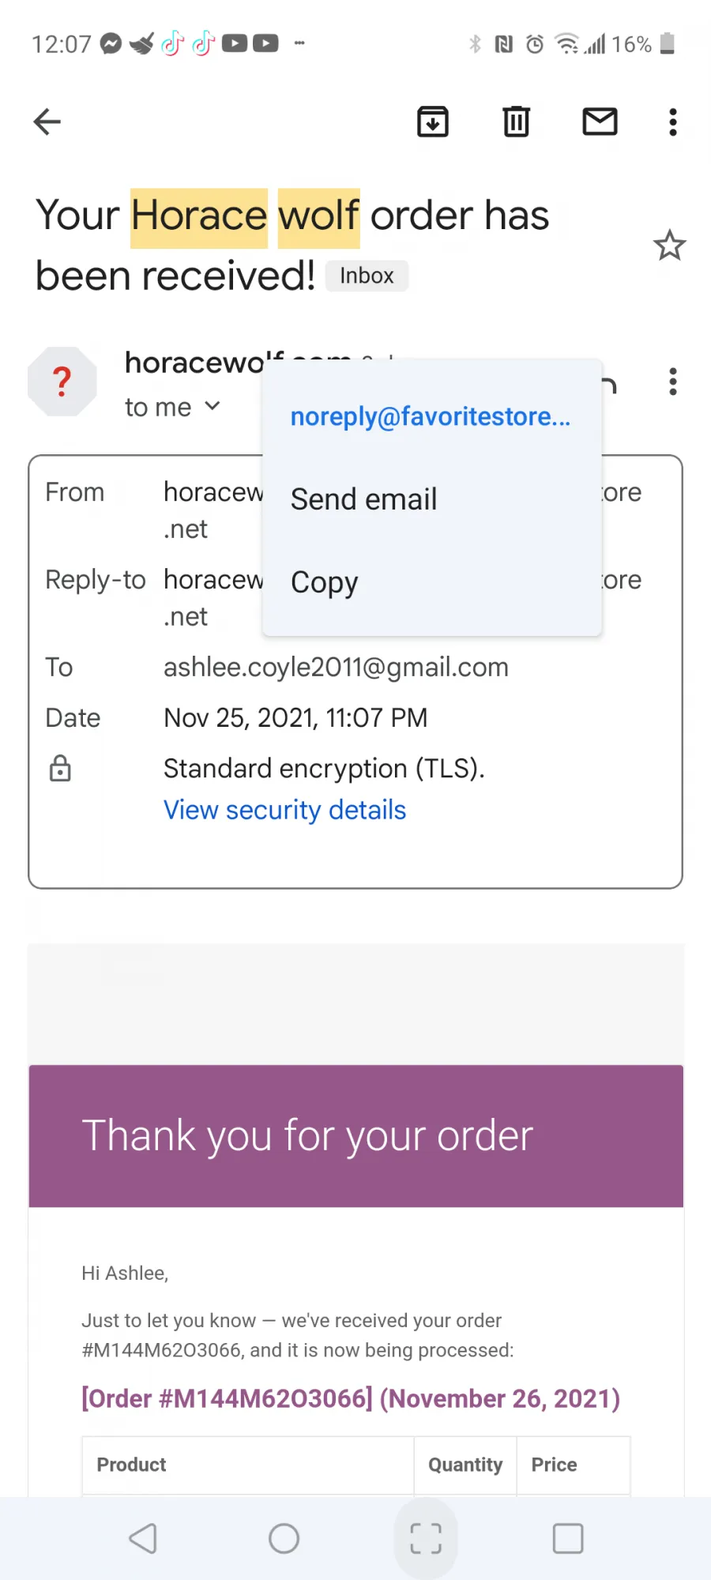Open top toolbar overflow menu
This screenshot has width=711, height=1580.
[673, 122]
